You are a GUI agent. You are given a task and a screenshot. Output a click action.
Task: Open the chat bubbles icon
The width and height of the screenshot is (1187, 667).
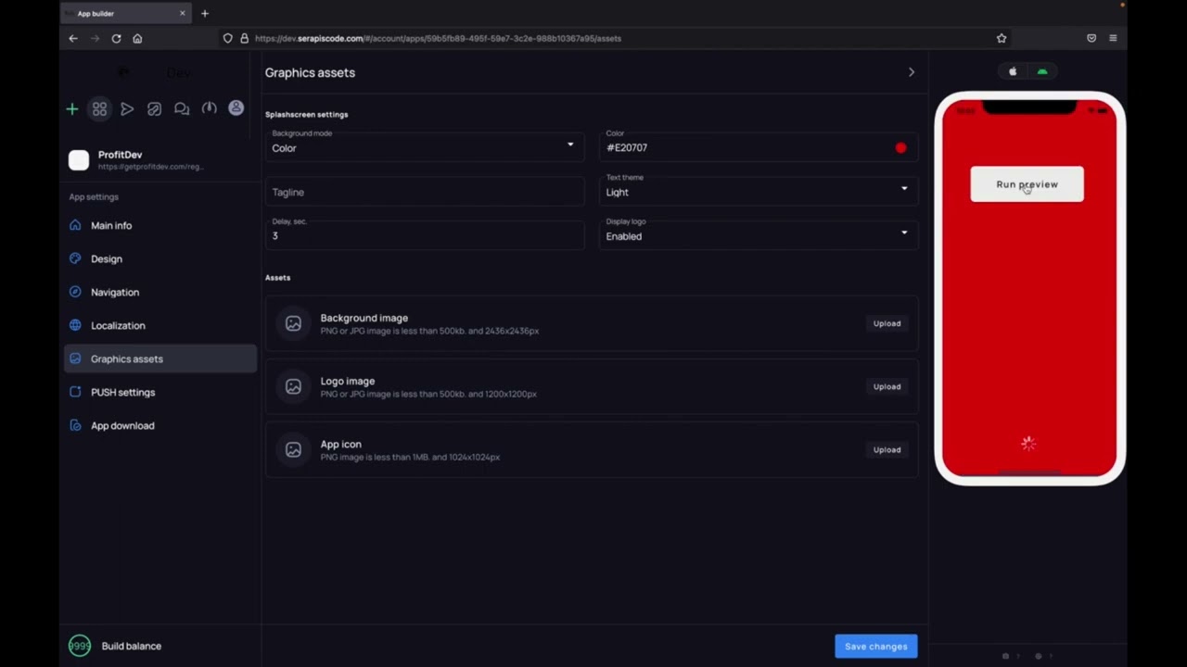coord(182,109)
